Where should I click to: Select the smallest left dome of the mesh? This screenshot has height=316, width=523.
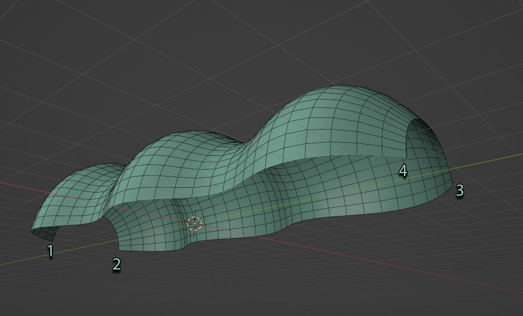pos(80,193)
